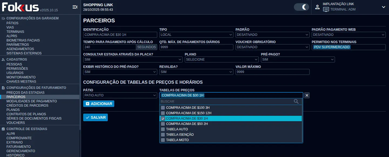Click the Controle de Estadias section icon
This screenshot has height=157, width=389.
pos(3,129)
